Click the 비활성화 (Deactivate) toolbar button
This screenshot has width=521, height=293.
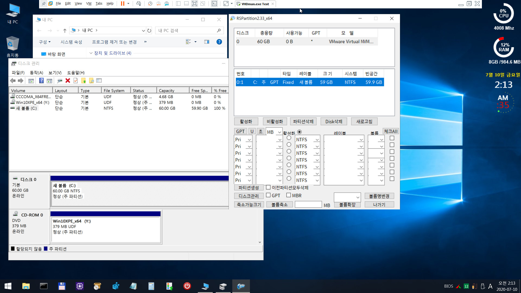click(275, 121)
